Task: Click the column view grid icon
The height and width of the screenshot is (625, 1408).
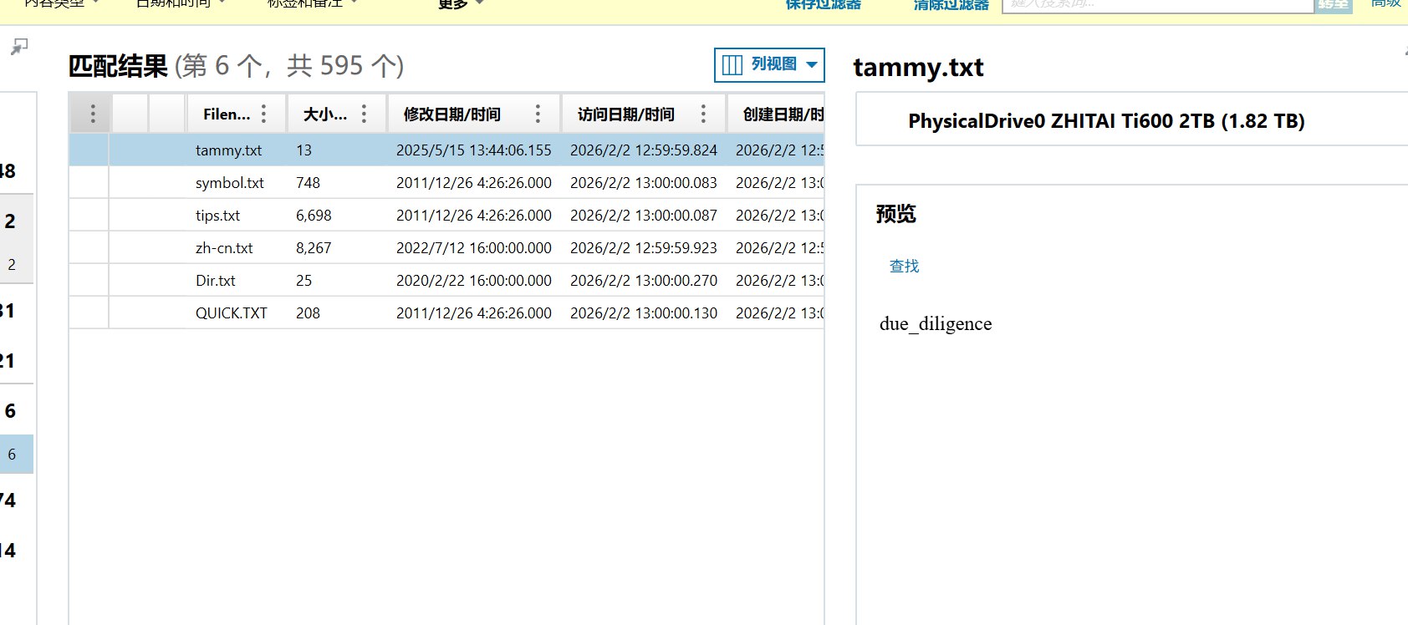Action: [x=732, y=65]
